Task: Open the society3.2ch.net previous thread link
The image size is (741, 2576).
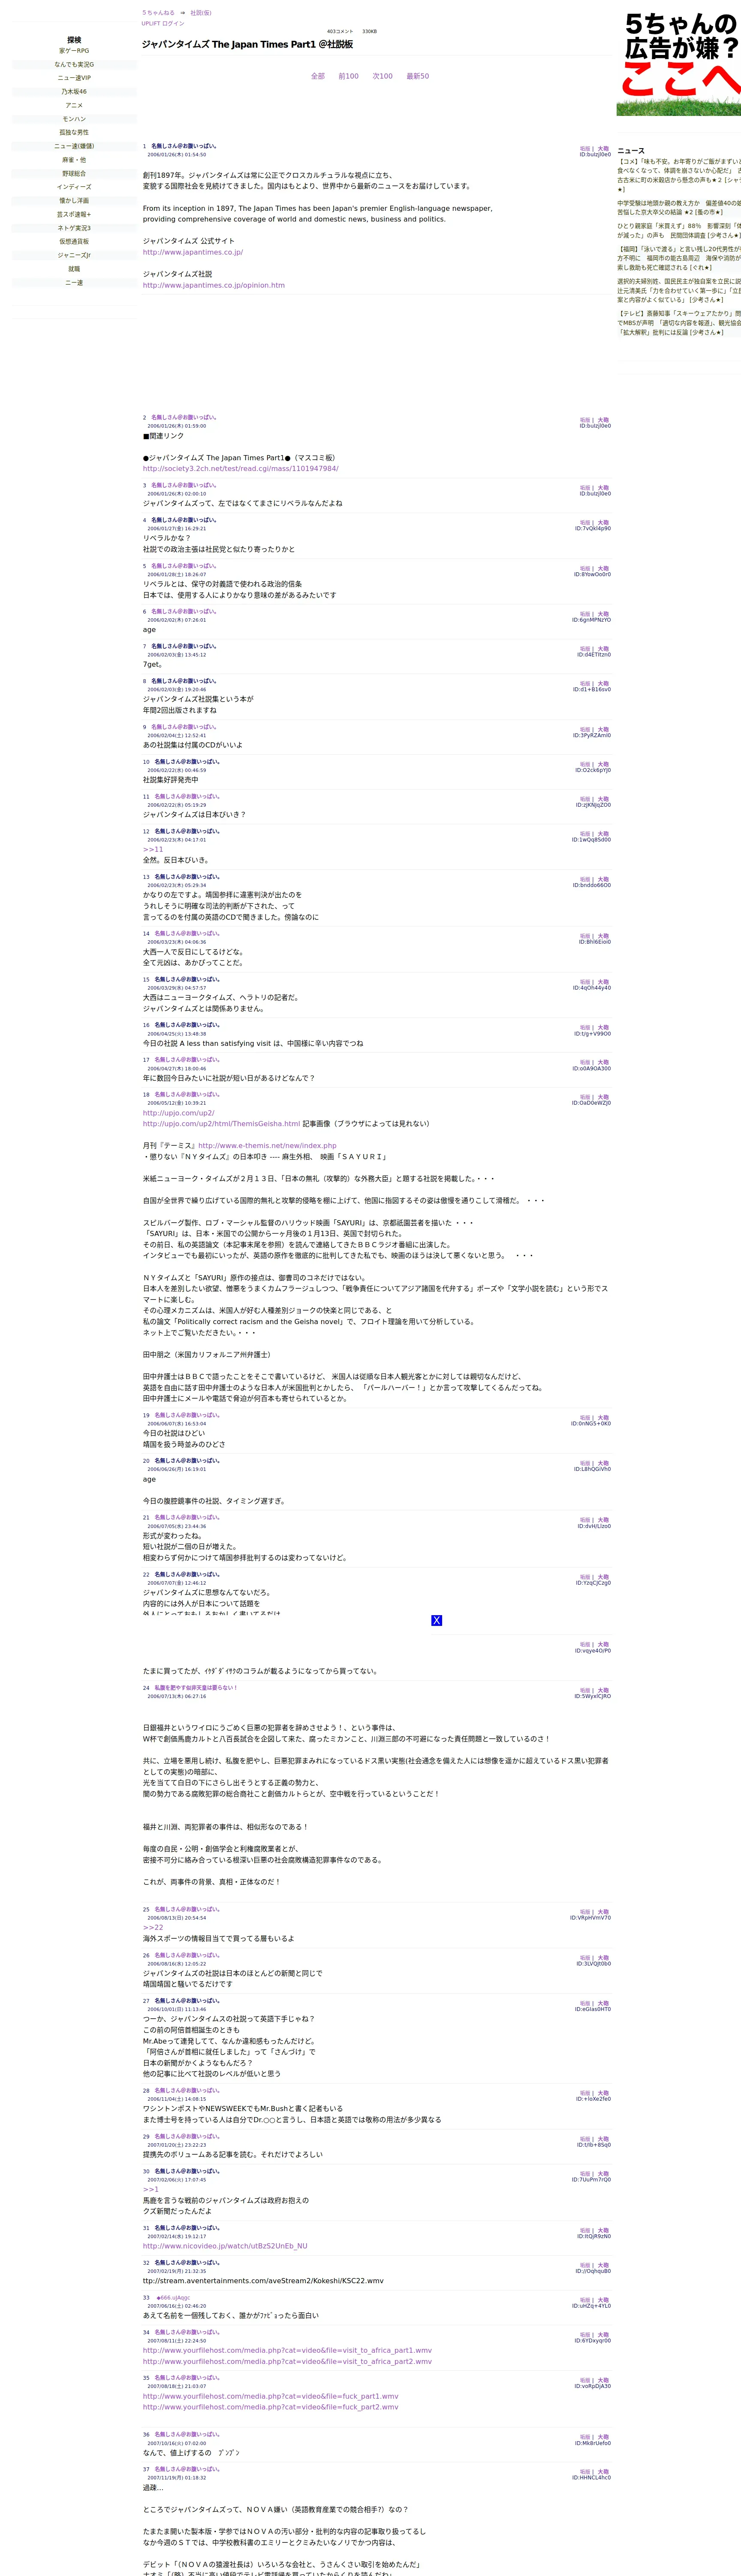Action: pos(241,468)
